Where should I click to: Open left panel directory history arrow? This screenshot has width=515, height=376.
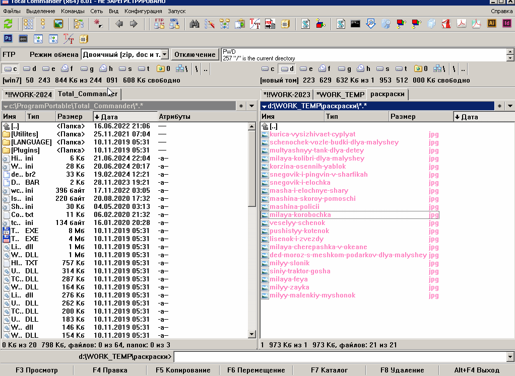tap(251, 106)
